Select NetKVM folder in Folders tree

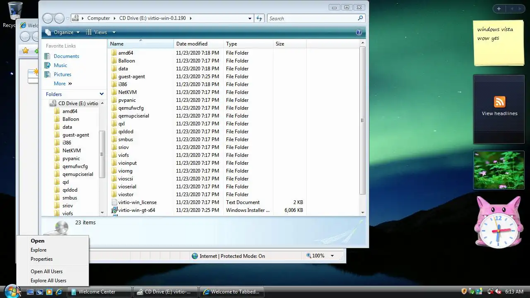[72, 151]
